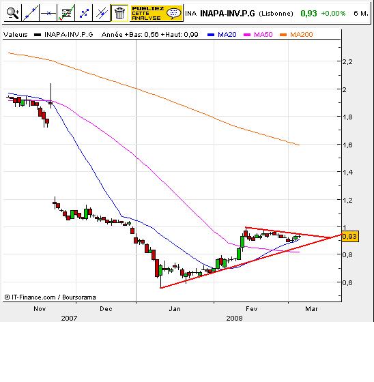Click the yellow 0,93 price tag on axis
Viewport: 374px width, 382px height.
(x=350, y=236)
